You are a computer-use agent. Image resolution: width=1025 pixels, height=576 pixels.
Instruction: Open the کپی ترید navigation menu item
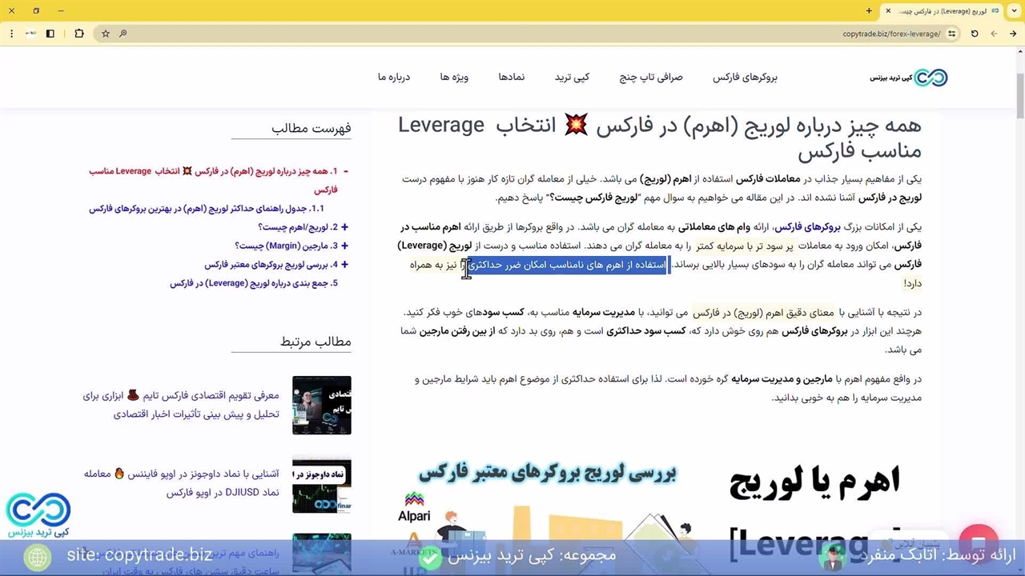572,78
